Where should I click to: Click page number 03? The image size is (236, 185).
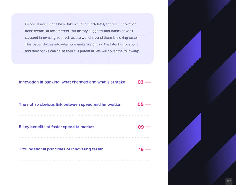coord(141,82)
